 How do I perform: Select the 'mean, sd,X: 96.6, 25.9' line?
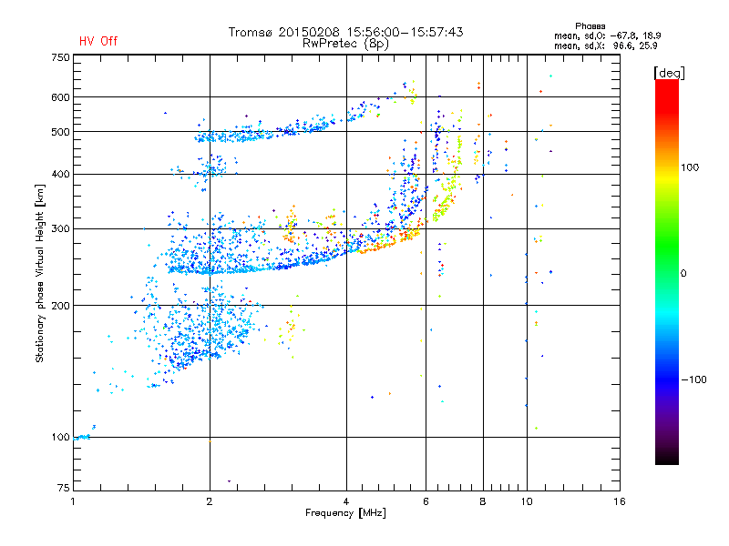(605, 46)
